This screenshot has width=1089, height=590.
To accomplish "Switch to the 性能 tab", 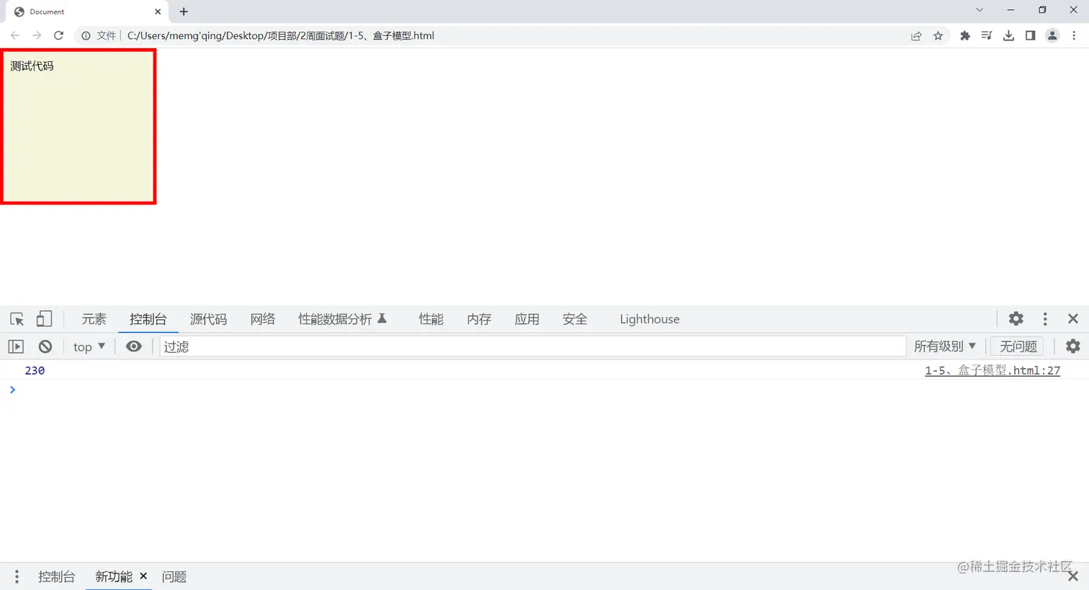I will (x=431, y=319).
